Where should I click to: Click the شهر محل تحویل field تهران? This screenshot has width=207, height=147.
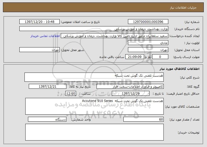[x=40, y=50]
